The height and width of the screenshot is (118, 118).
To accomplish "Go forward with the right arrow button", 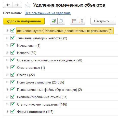I will click(17, 5).
